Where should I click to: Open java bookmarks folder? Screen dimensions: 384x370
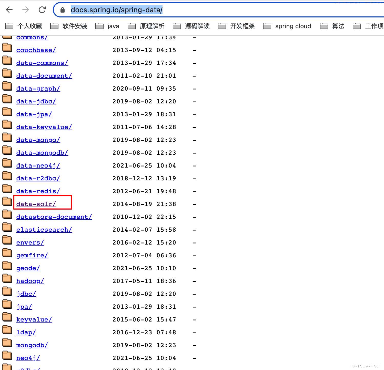click(x=107, y=26)
